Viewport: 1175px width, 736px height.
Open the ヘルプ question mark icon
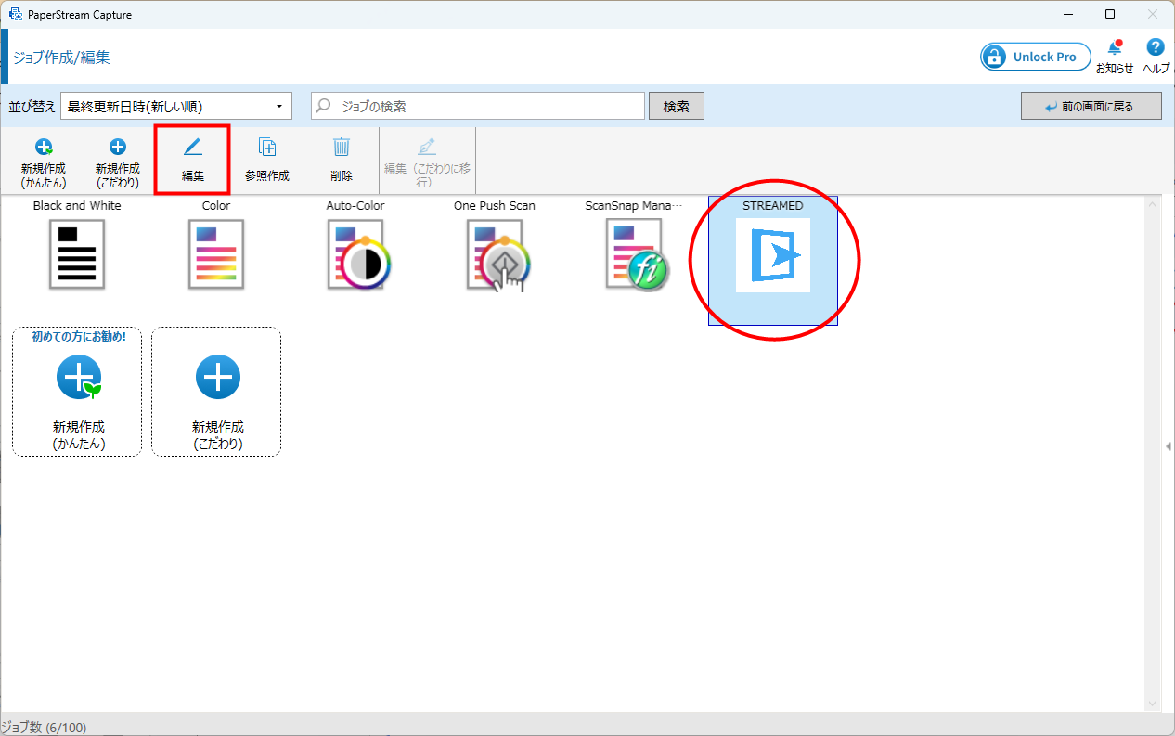point(1156,48)
